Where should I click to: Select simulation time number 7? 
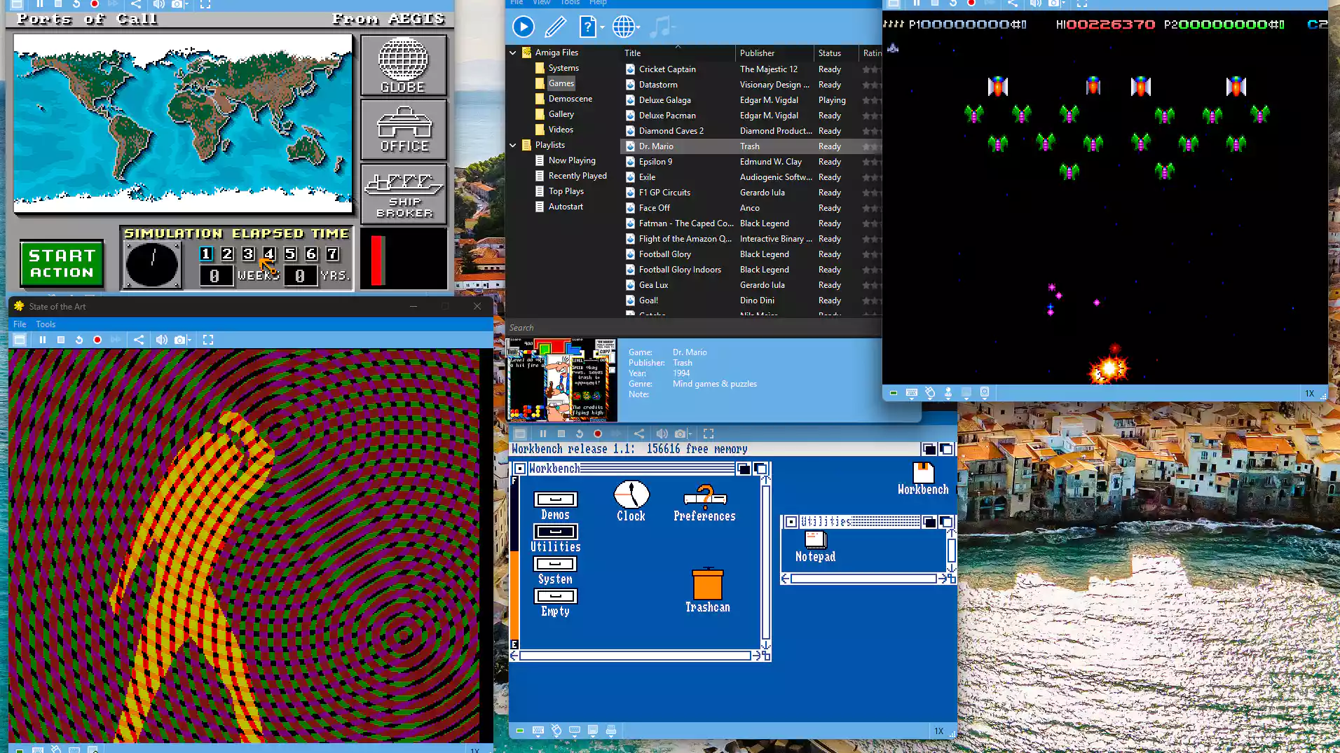click(x=332, y=254)
